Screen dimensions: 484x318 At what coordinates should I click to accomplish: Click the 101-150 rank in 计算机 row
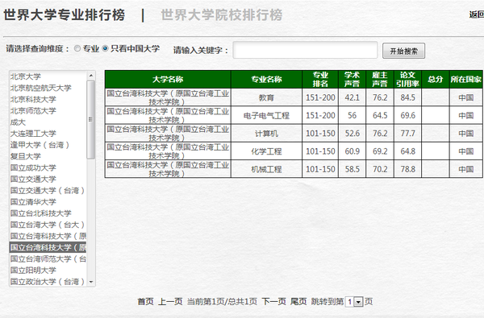click(320, 134)
